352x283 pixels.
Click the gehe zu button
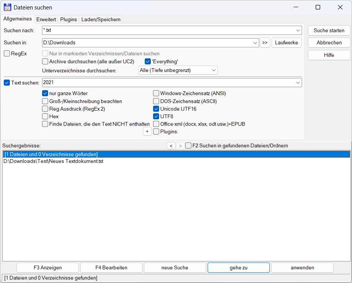click(x=239, y=268)
